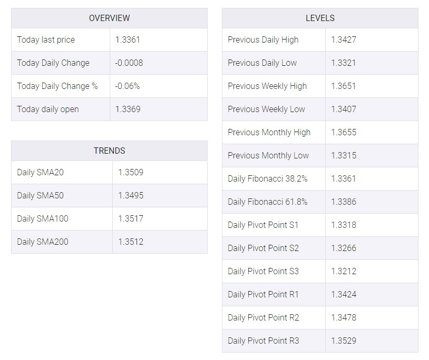Click the Daily Fibonacci 61.8% label
This screenshot has width=429, height=360.
point(268,202)
